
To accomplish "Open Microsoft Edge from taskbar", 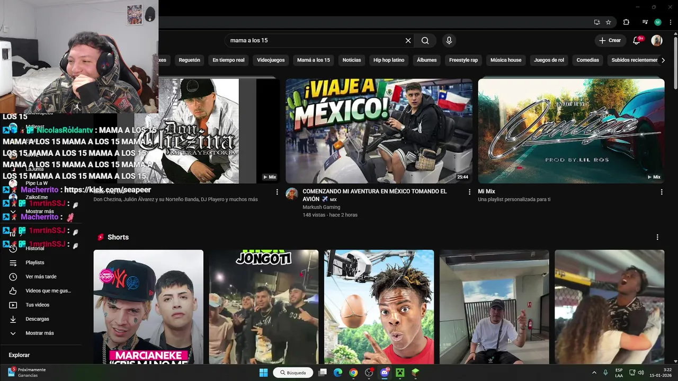I will click(338, 373).
